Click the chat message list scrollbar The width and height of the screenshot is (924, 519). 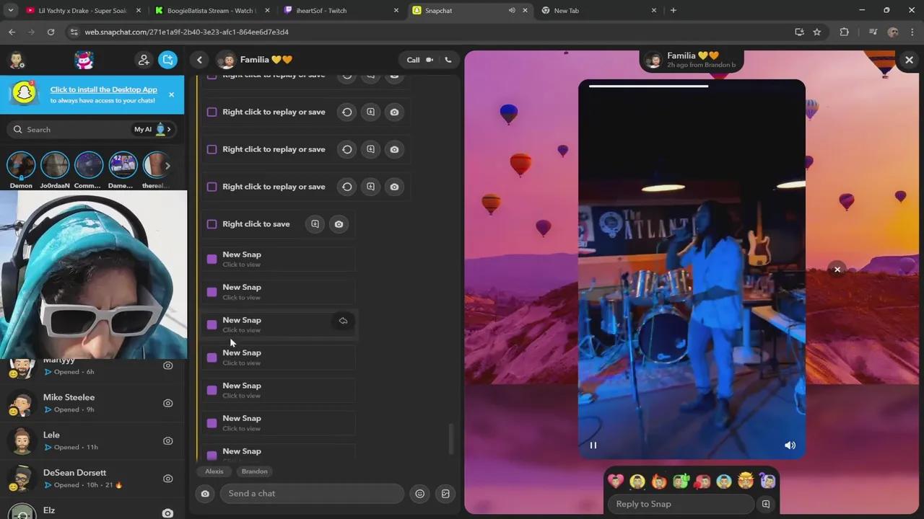pyautogui.click(x=452, y=438)
